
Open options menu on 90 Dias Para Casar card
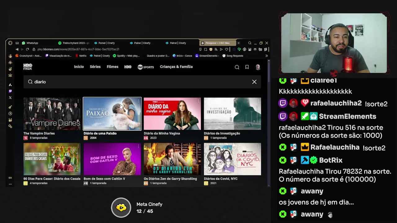pos(78,146)
